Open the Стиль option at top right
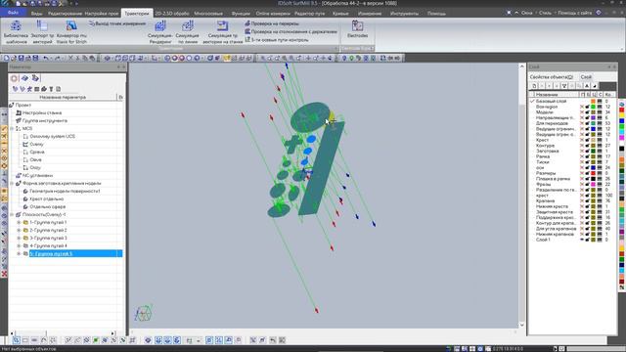 click(545, 13)
